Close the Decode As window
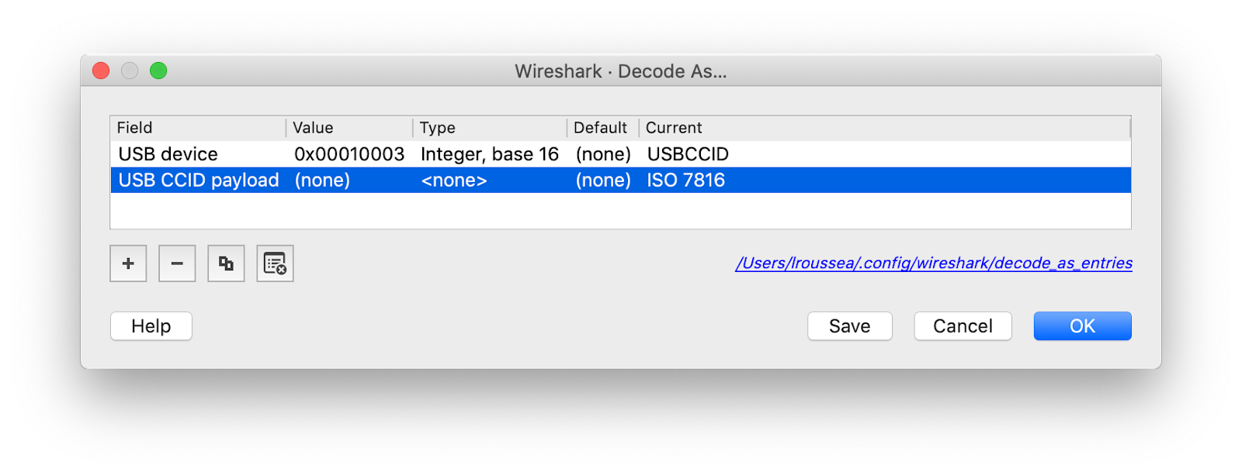Screen dimensions: 1242x475 [101, 71]
